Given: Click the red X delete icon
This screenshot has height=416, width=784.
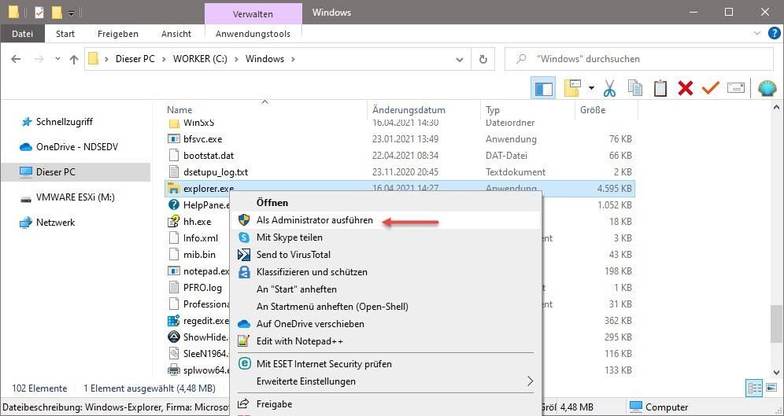Looking at the screenshot, I should tap(685, 88).
